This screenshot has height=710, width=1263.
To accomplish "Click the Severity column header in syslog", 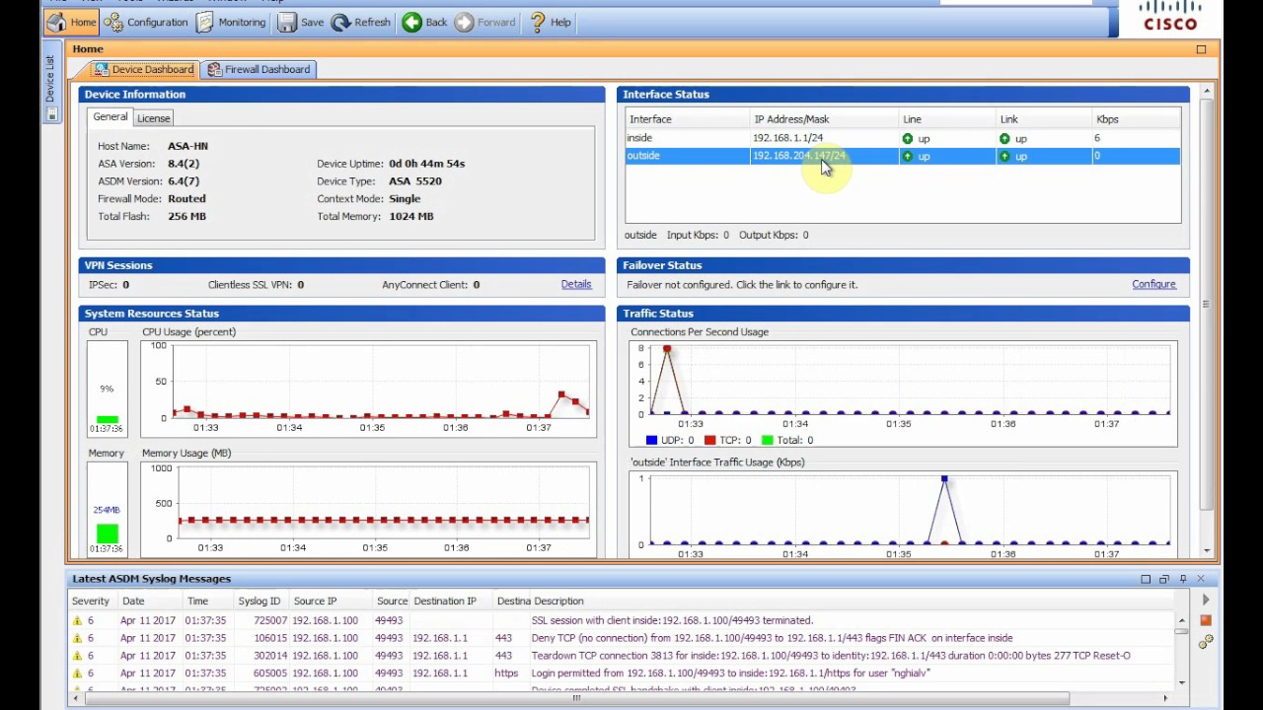I will [x=93, y=601].
